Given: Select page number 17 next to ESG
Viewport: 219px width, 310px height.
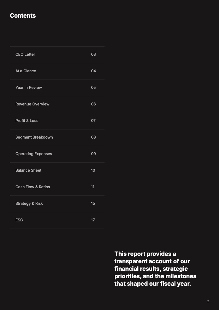Looking at the screenshot, I should [93, 220].
